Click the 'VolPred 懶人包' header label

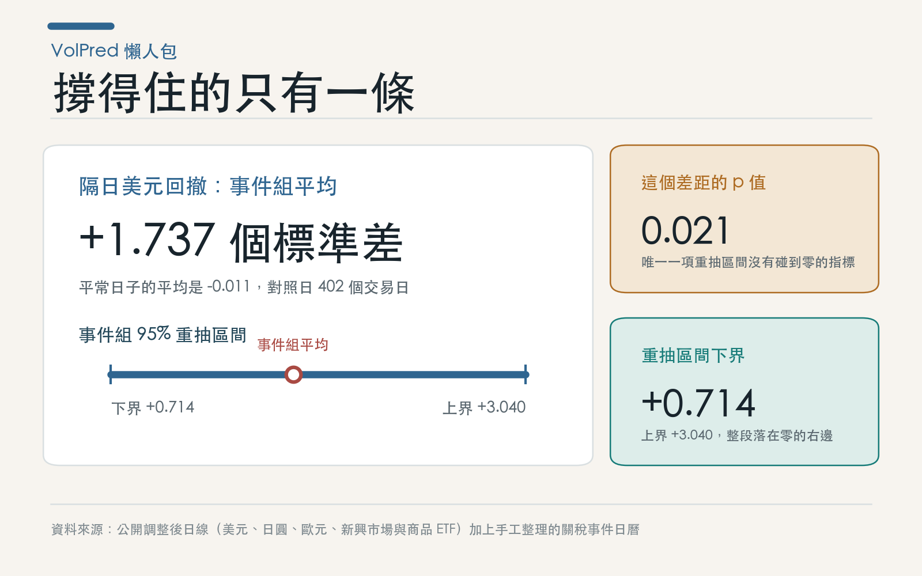click(114, 51)
